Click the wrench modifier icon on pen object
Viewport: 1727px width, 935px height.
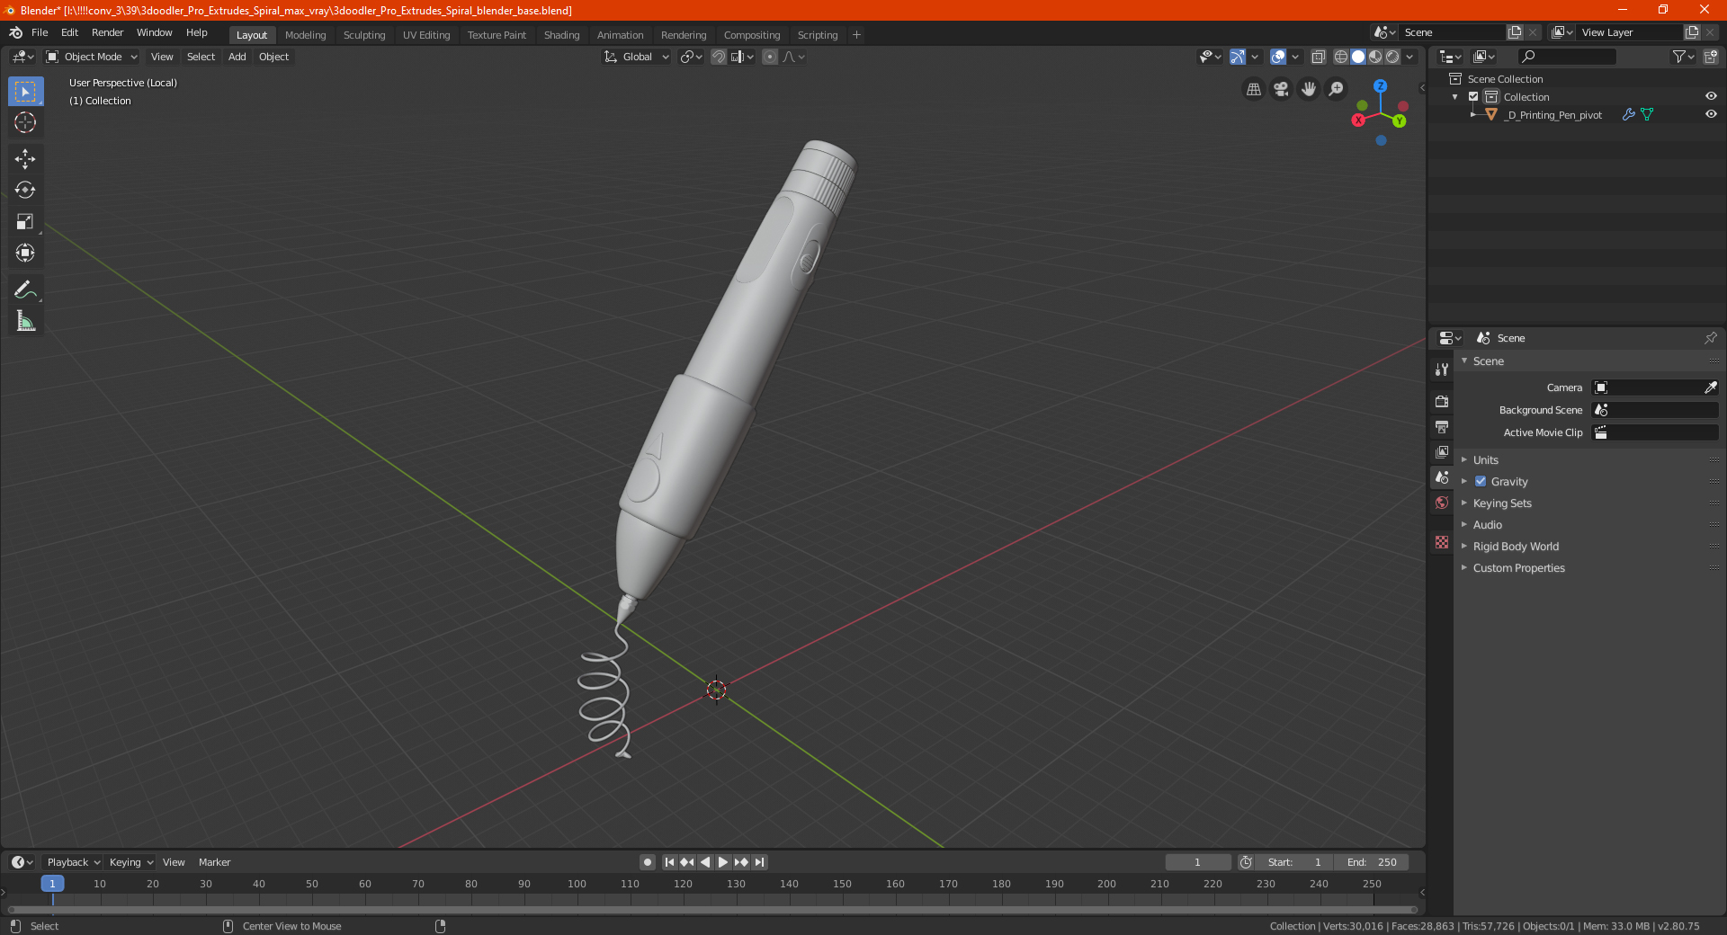[1628, 114]
